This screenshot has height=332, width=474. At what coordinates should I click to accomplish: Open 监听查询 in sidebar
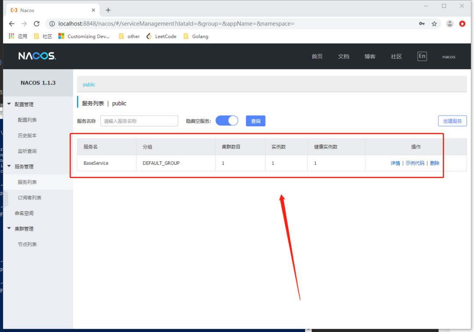point(27,151)
